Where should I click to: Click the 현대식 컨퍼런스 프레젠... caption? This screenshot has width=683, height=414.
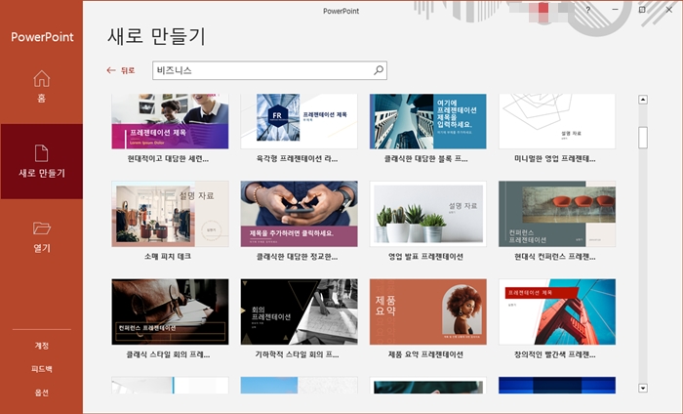[554, 257]
